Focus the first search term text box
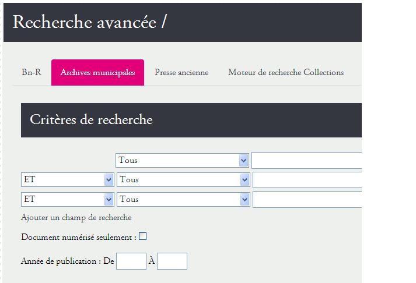The height and width of the screenshot is (283, 416). point(307,161)
